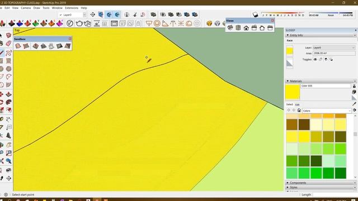
Task: Click Sandbox From Scratch tool
Action: pos(26,46)
